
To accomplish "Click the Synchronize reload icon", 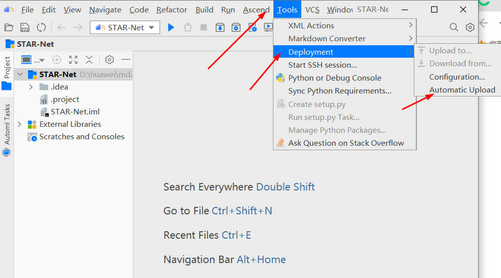I will pos(41,28).
